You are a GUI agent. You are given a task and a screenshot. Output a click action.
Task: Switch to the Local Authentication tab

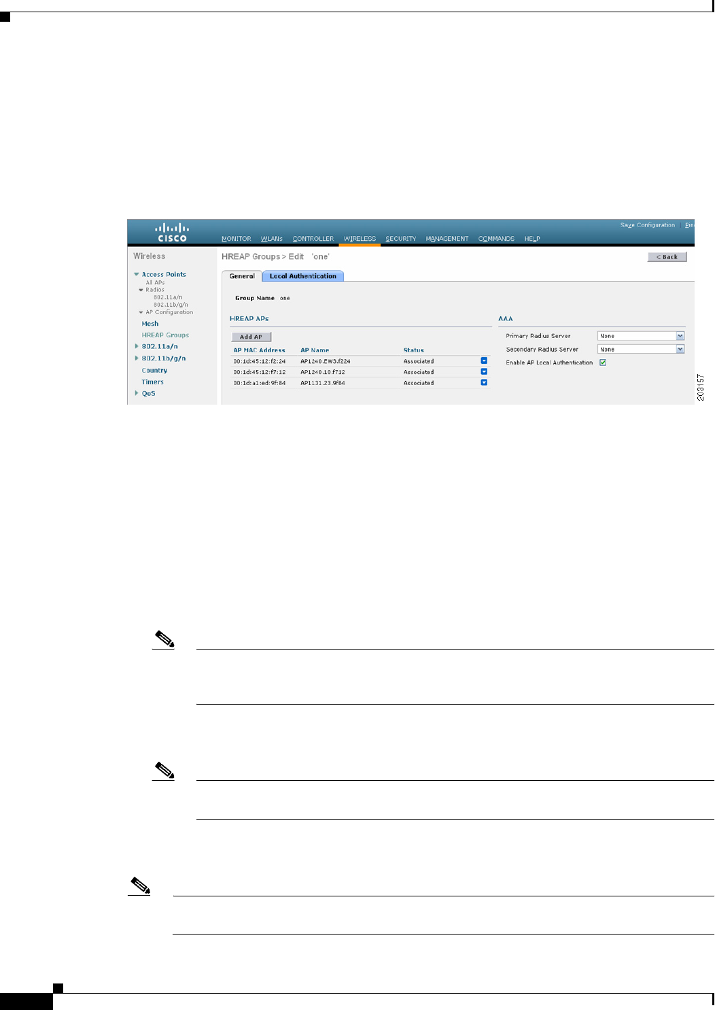[303, 276]
